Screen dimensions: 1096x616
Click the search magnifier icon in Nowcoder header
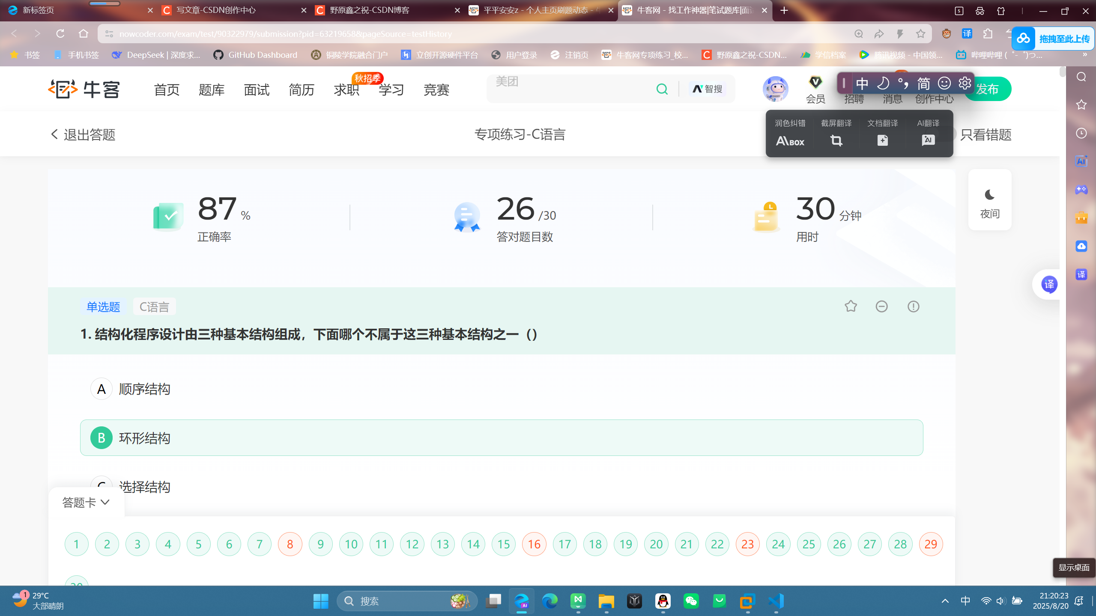(662, 89)
